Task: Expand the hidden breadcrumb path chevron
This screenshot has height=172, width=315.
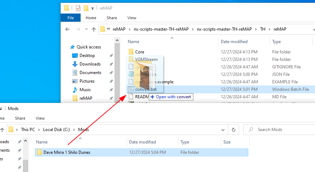Action: click(108, 29)
